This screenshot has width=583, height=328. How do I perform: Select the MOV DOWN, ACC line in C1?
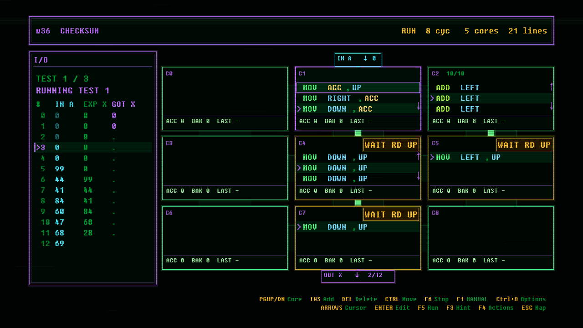358,109
